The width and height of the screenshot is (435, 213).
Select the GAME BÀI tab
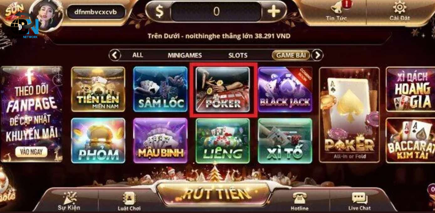point(291,55)
